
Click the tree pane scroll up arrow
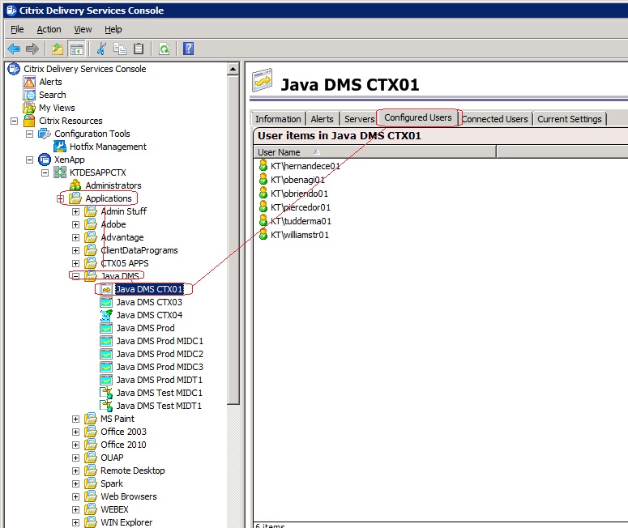click(233, 69)
